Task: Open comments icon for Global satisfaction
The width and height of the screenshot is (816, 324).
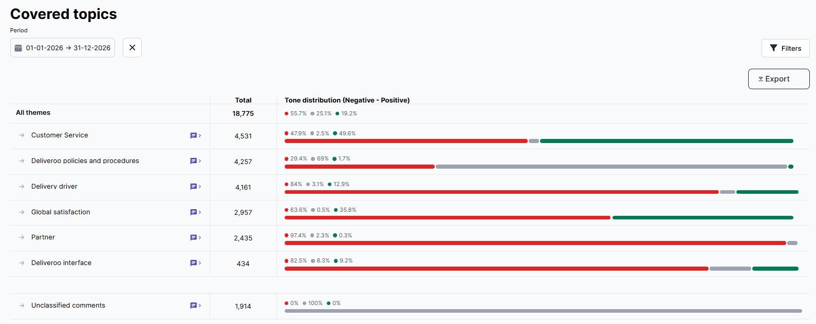Action: [x=195, y=212]
